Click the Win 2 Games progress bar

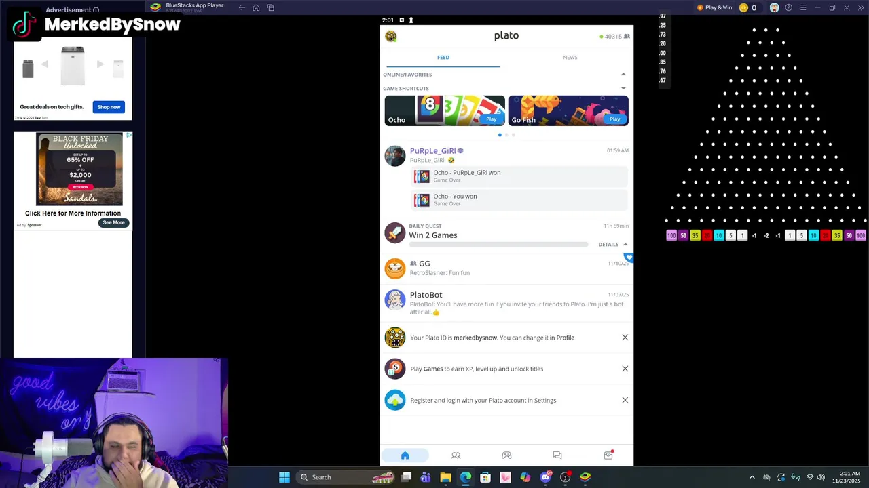pos(499,244)
